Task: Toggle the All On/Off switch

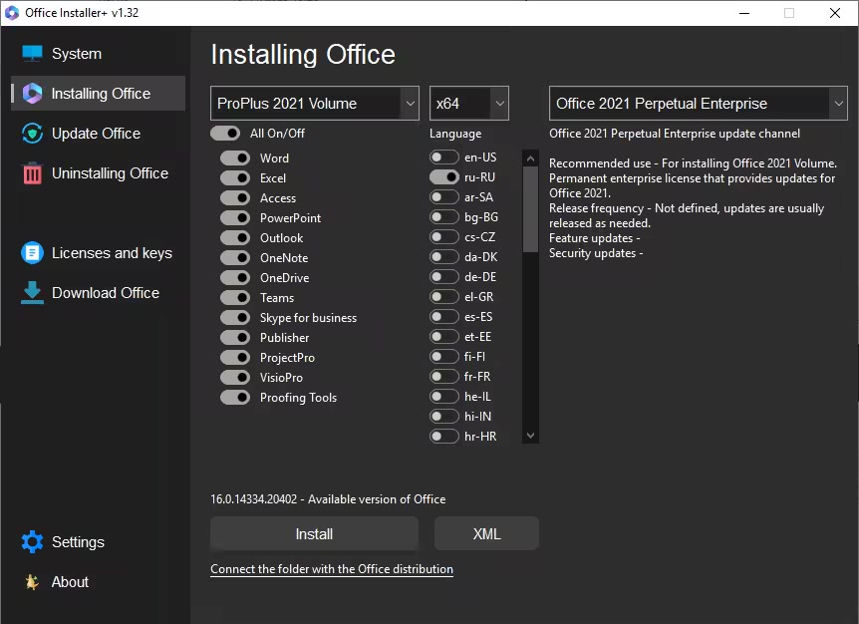Action: [x=225, y=134]
